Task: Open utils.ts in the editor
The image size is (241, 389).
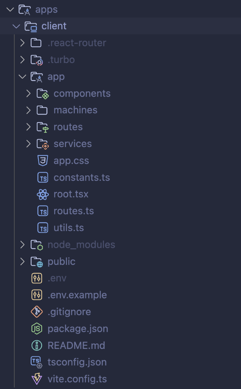Action: pos(69,228)
